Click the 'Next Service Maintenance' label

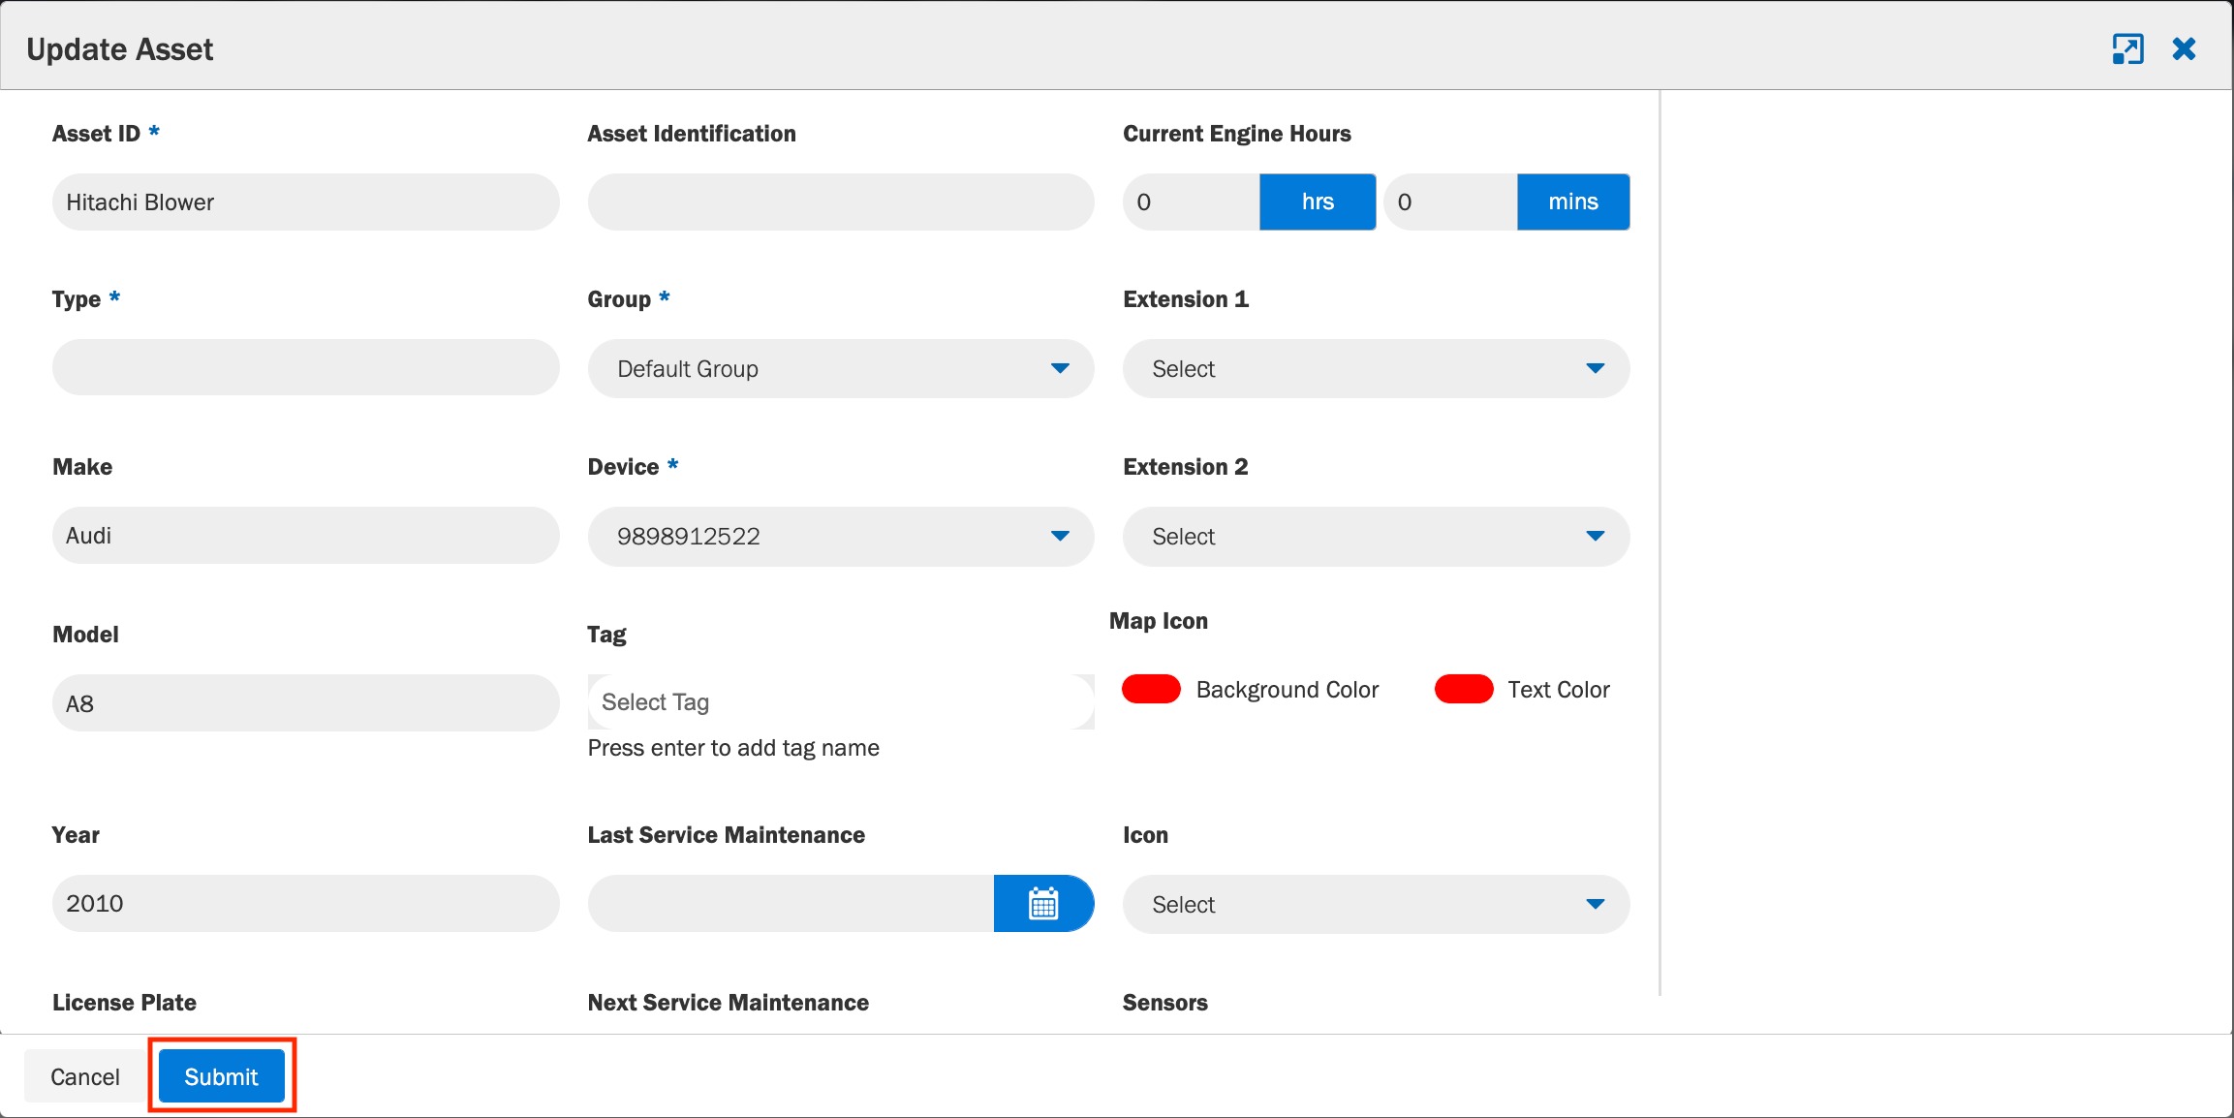tap(729, 1003)
